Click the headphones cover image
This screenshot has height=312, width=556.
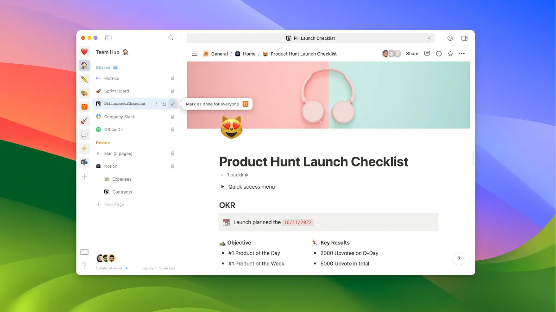(x=328, y=95)
